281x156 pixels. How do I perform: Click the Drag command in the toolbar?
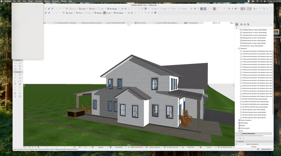154,9
